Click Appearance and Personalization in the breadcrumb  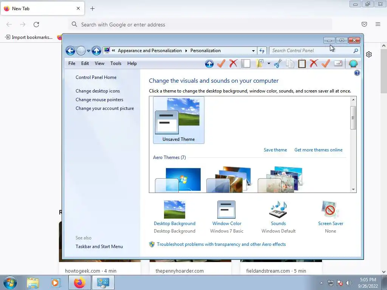(x=150, y=51)
